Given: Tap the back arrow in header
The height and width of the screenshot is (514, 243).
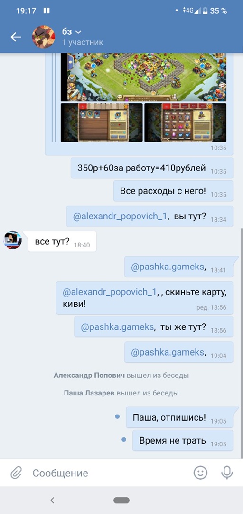Looking at the screenshot, I should [x=16, y=37].
